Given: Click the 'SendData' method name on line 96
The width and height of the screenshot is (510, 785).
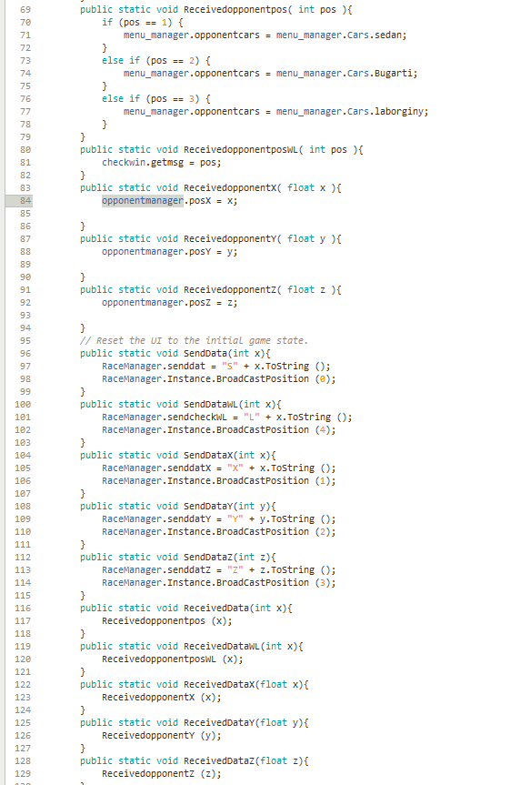Looking at the screenshot, I should [x=205, y=354].
